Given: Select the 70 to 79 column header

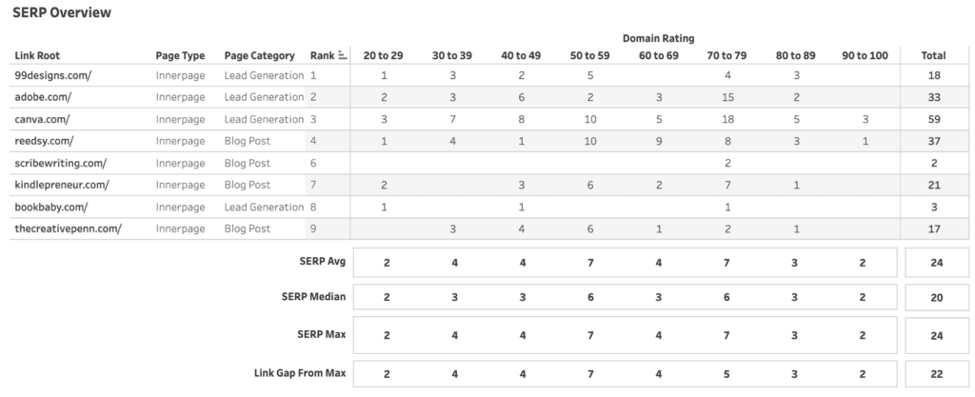Looking at the screenshot, I should 726,55.
